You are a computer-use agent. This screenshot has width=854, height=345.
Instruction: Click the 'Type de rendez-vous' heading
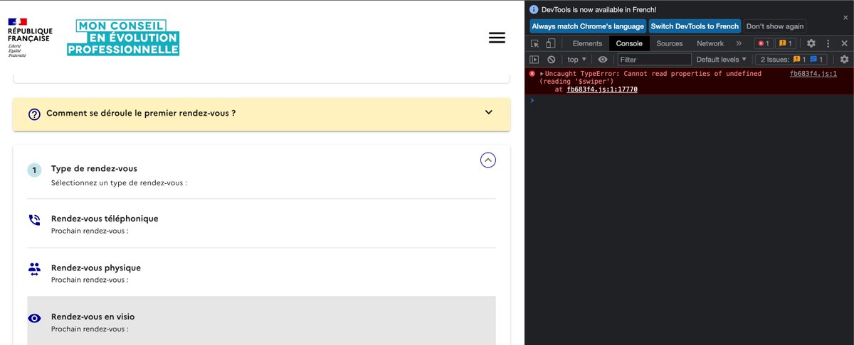(x=94, y=169)
